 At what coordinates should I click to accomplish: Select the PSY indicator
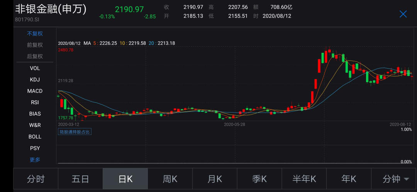click(35, 148)
